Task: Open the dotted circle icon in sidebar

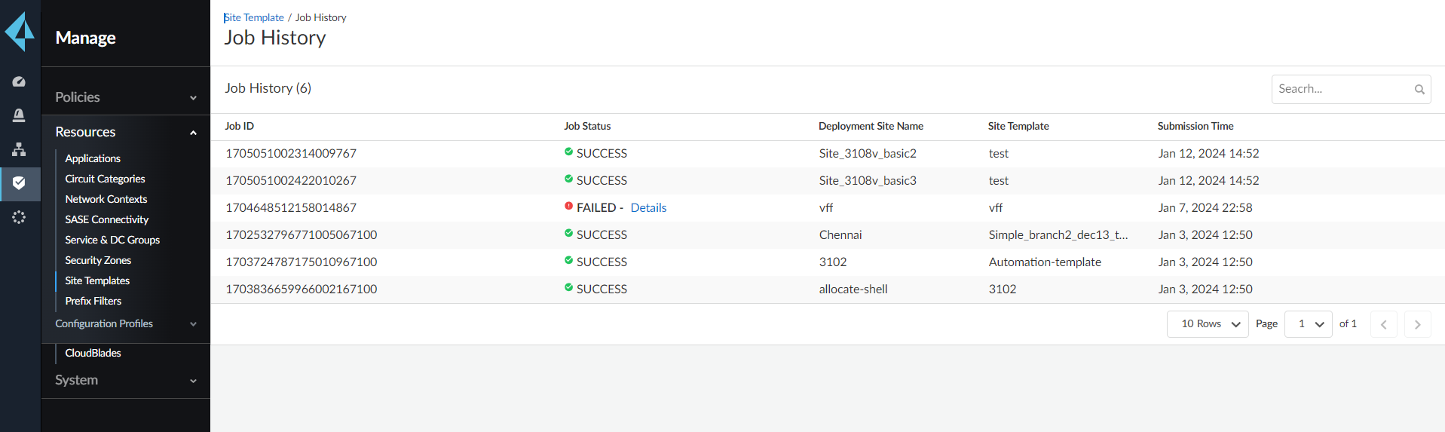Action: (19, 217)
